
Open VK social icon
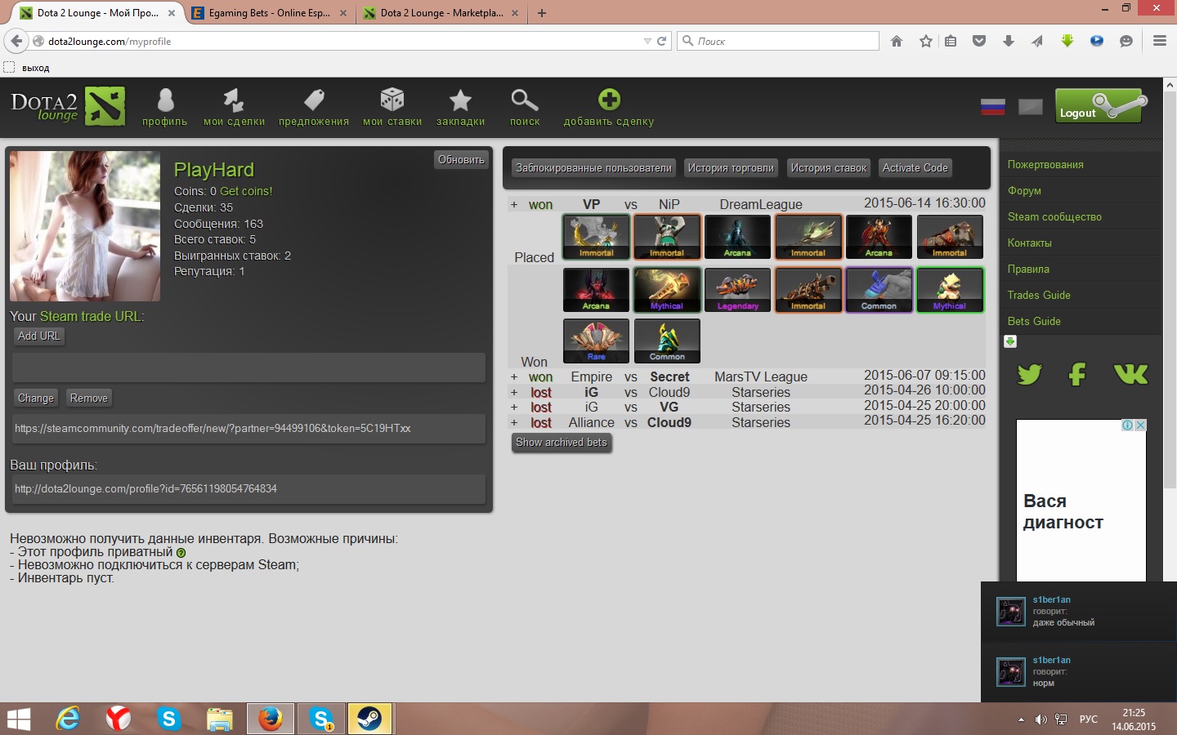pos(1131,374)
